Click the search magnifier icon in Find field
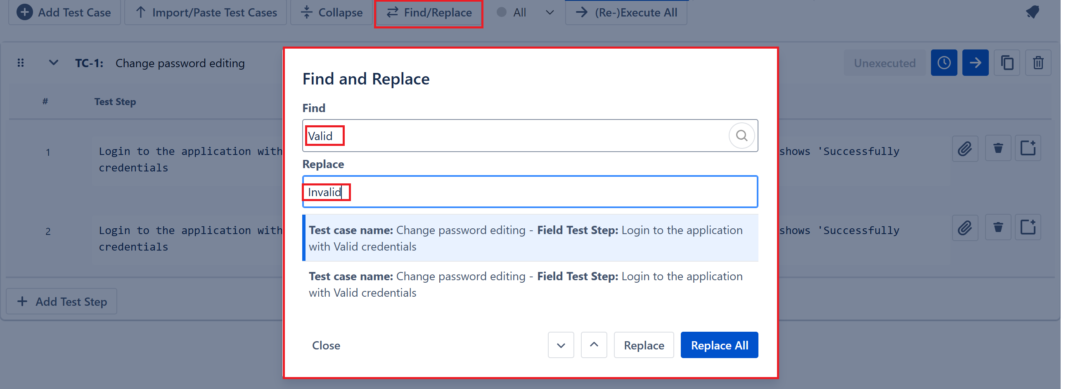This screenshot has width=1066, height=389. (741, 136)
